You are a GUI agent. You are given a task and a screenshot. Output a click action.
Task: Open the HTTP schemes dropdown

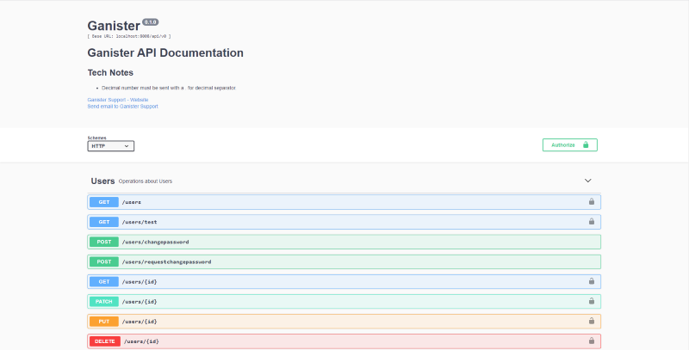(111, 146)
